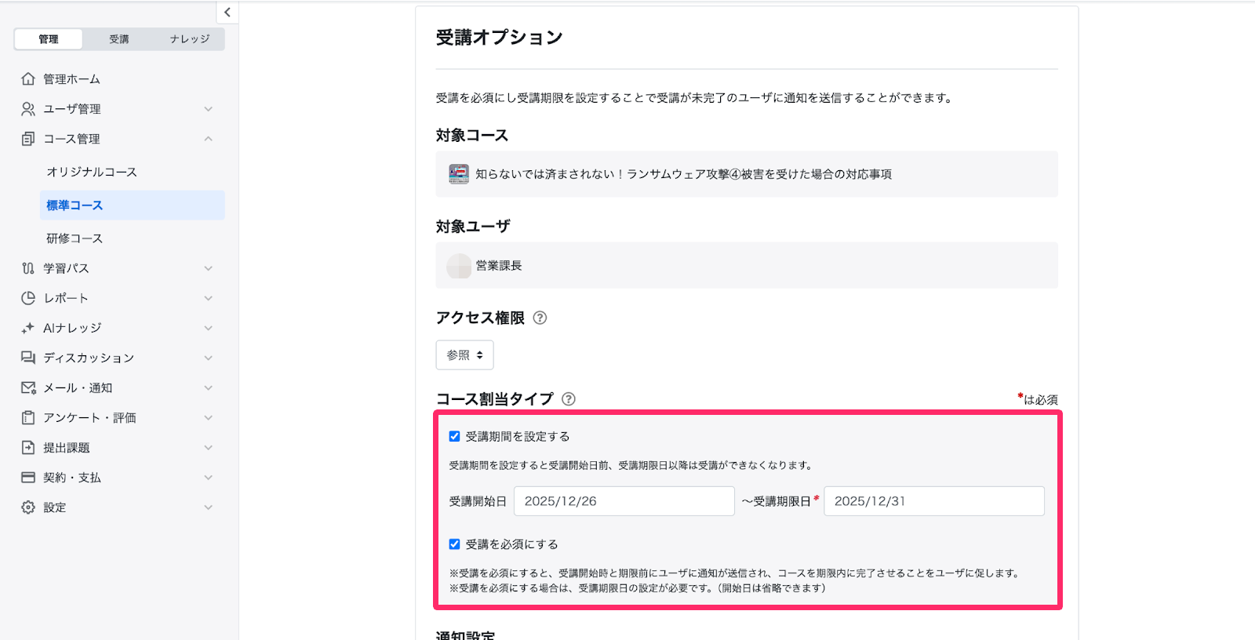Viewport: 1255px width, 640px height.
Task: Expand メール・通知 menu chevron
Action: click(209, 387)
